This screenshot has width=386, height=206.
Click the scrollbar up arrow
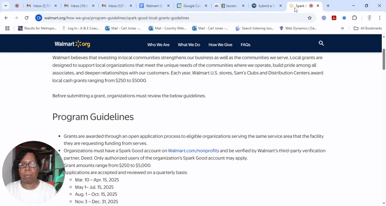pos(383,37)
